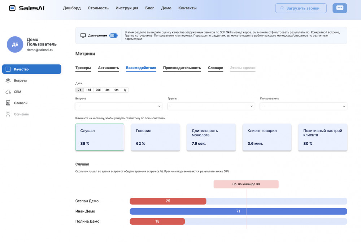Screen dimensions: 361x242
Task: Open the Группы dropdown list
Action: 211,106
